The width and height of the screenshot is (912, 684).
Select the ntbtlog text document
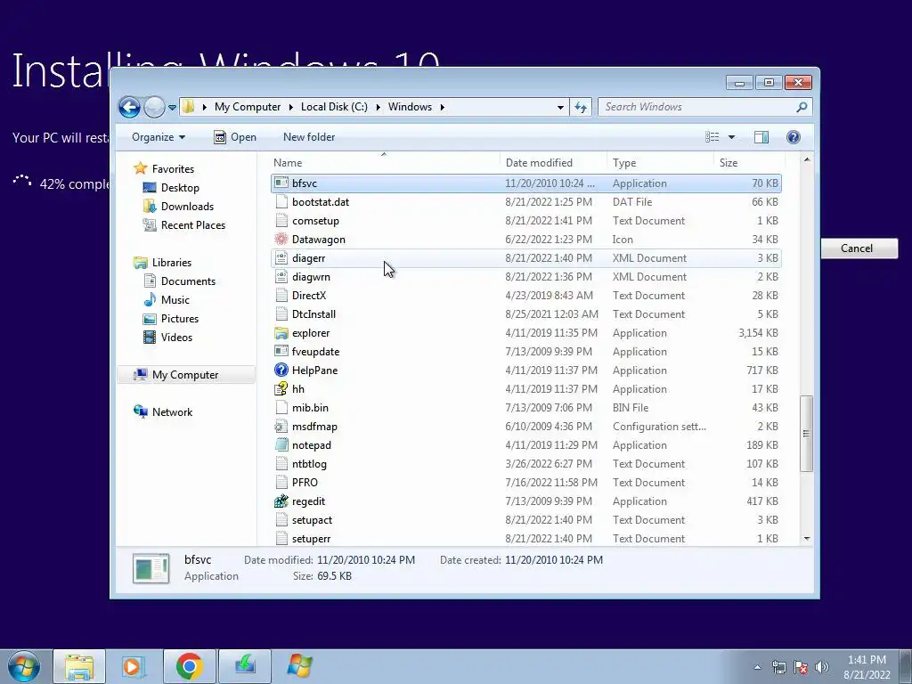[525, 464]
